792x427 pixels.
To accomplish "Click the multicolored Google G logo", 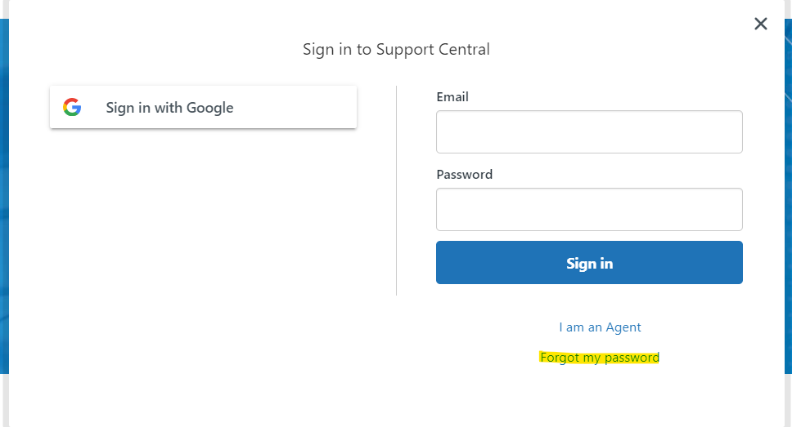I will click(x=72, y=107).
